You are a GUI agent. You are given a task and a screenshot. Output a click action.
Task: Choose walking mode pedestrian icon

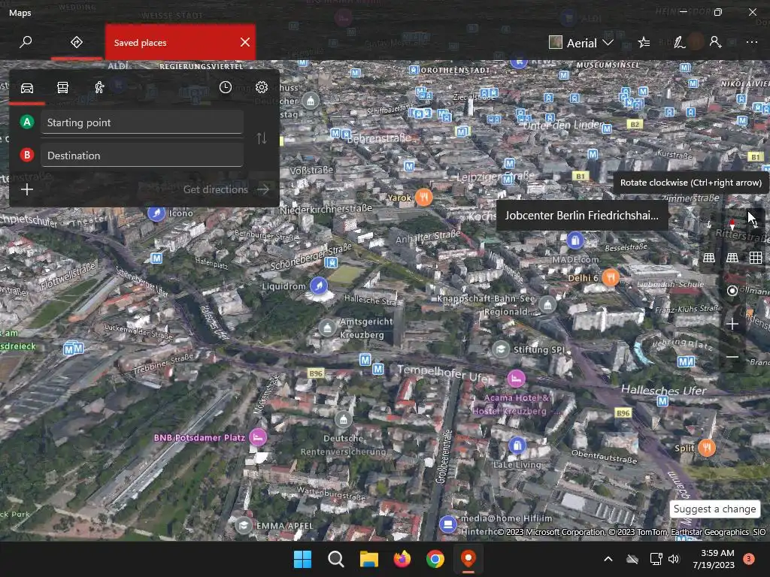tap(99, 88)
